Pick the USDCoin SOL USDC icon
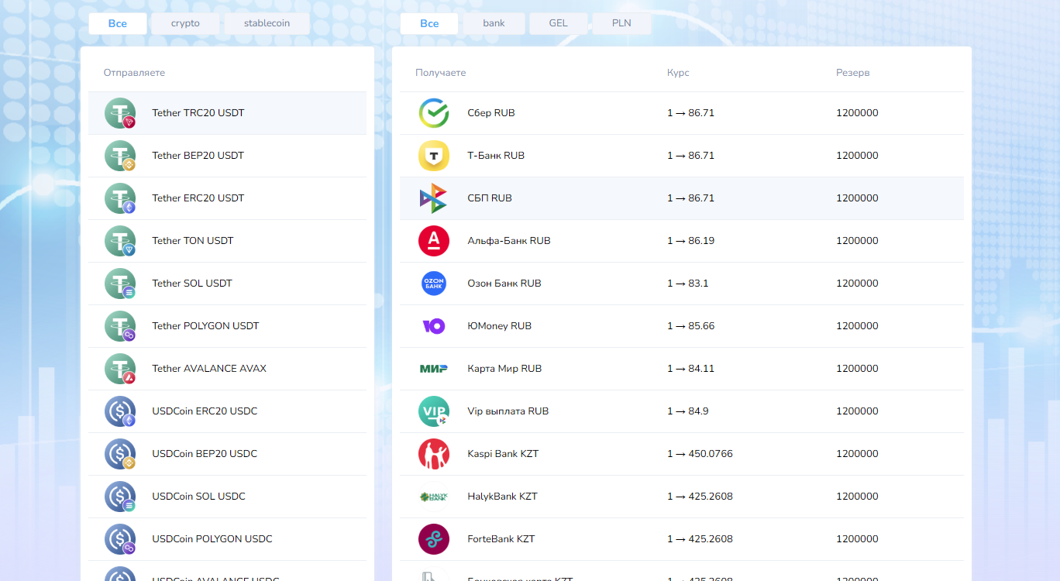 point(120,497)
